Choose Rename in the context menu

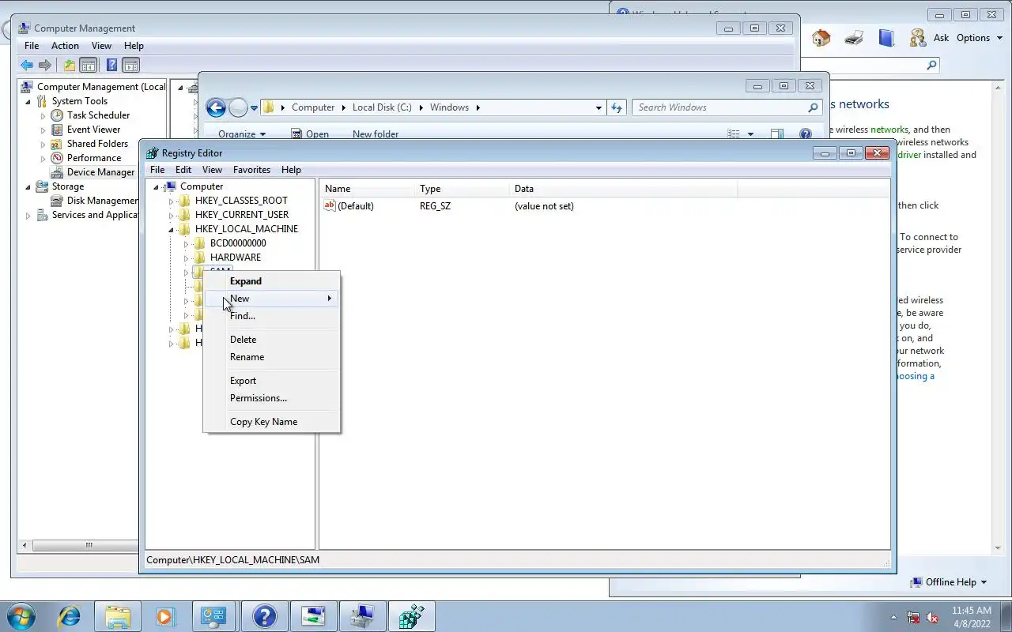(x=272, y=357)
